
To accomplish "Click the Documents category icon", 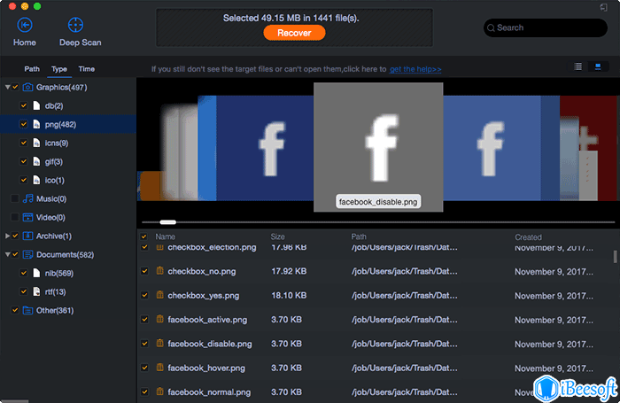I will [27, 254].
